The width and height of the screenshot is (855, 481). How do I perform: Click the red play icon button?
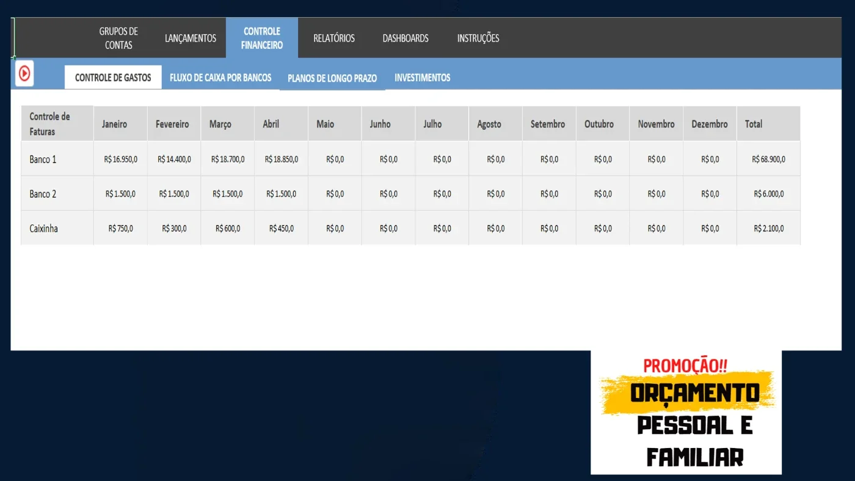click(x=24, y=73)
